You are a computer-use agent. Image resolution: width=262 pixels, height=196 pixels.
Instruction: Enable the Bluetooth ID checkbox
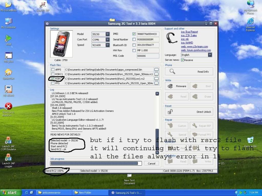click(x=134, y=45)
